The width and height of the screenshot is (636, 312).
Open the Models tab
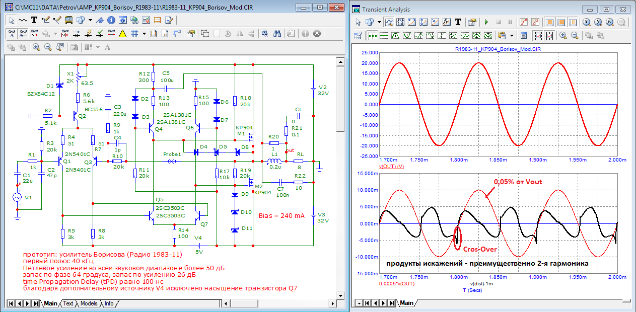89,303
